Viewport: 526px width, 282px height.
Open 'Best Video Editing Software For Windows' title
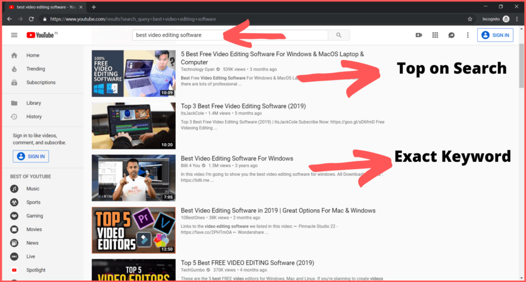click(237, 158)
